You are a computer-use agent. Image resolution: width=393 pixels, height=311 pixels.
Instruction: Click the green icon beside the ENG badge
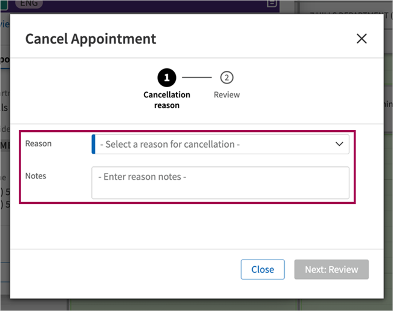coord(4,4)
